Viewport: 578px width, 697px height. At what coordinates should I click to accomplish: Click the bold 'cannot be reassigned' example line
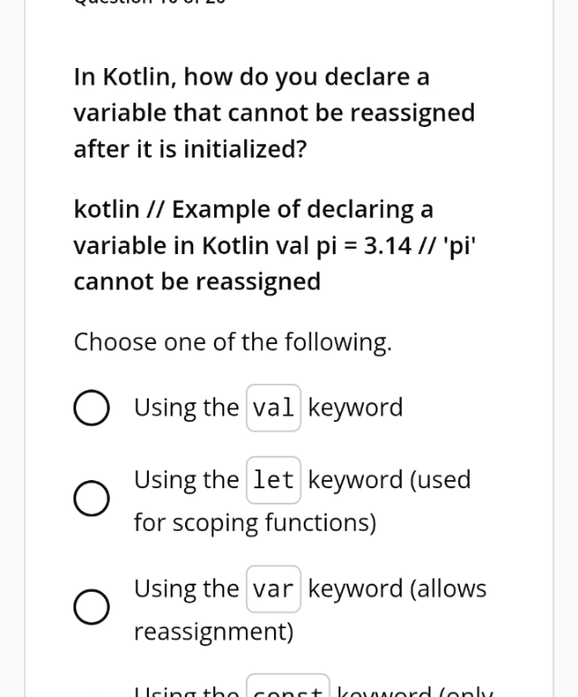point(197,282)
